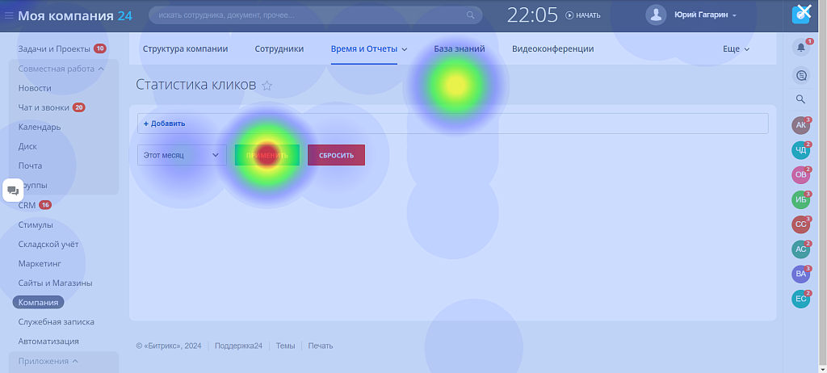Switch to the База знаний tab
This screenshot has width=827, height=373.
coord(459,49)
